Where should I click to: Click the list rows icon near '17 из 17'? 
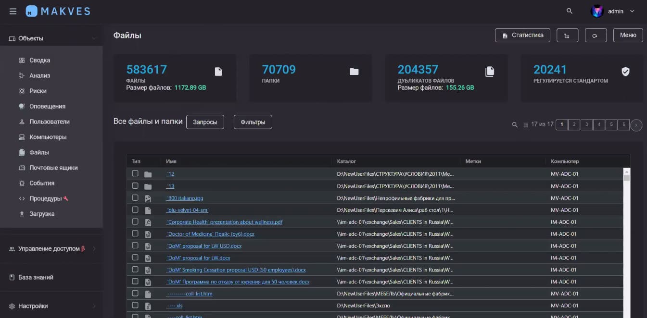tap(526, 125)
